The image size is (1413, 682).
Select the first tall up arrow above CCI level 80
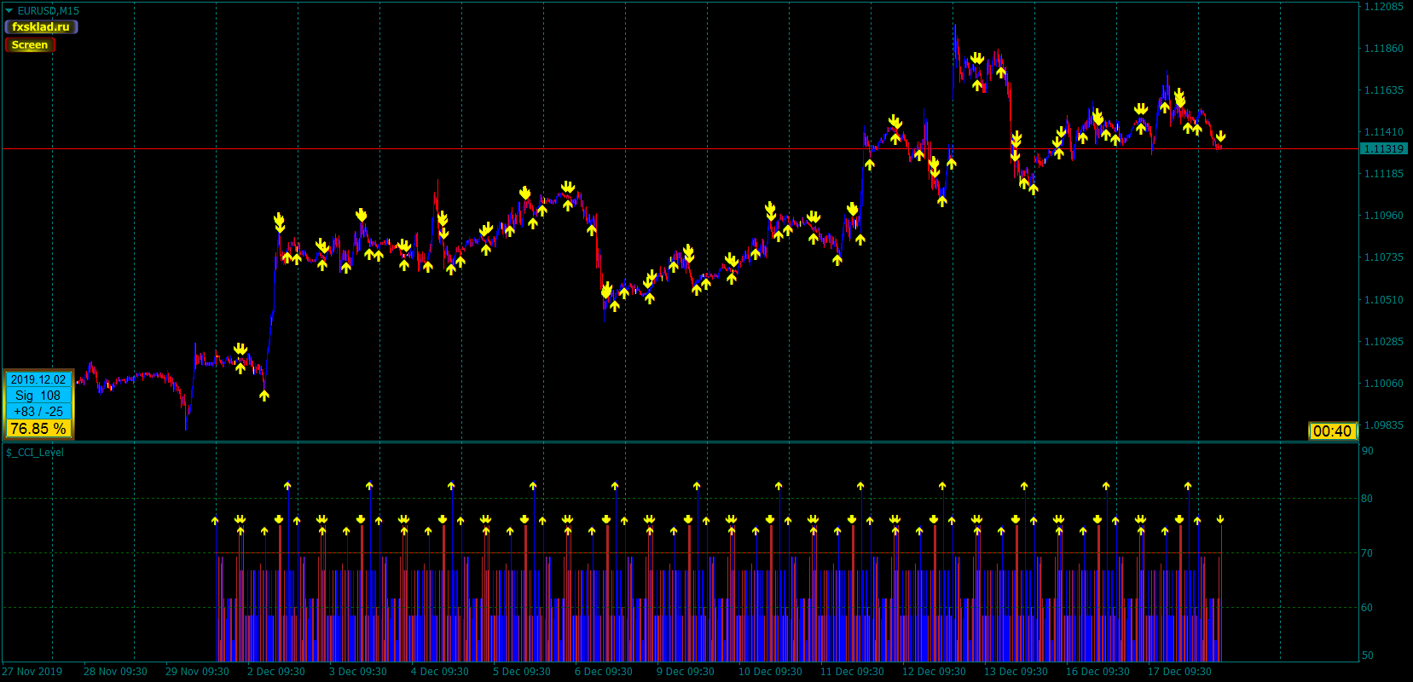click(287, 486)
